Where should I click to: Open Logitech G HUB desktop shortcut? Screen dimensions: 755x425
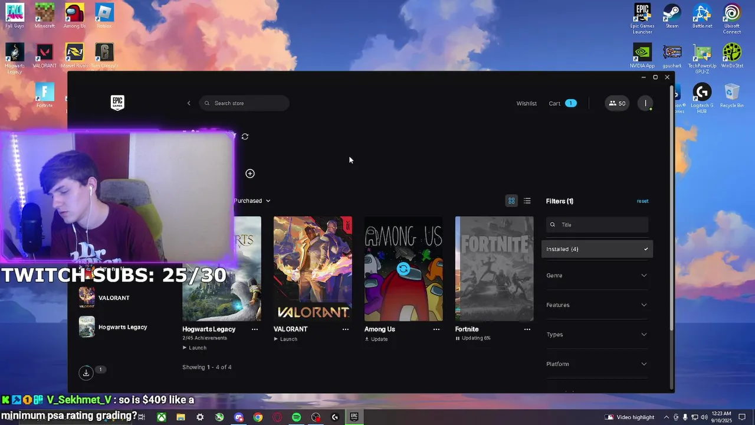(x=702, y=98)
